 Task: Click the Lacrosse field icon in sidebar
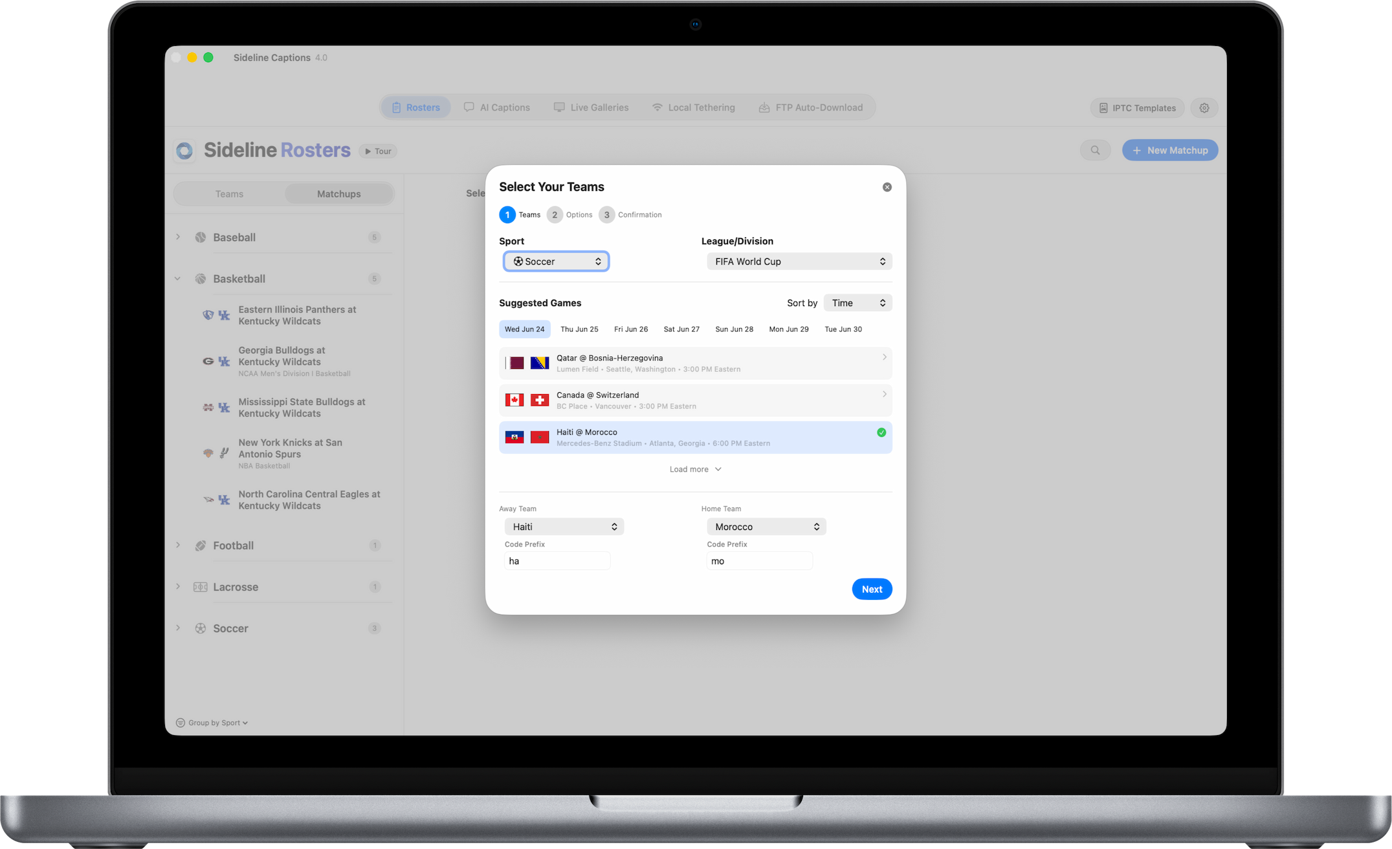click(x=201, y=587)
